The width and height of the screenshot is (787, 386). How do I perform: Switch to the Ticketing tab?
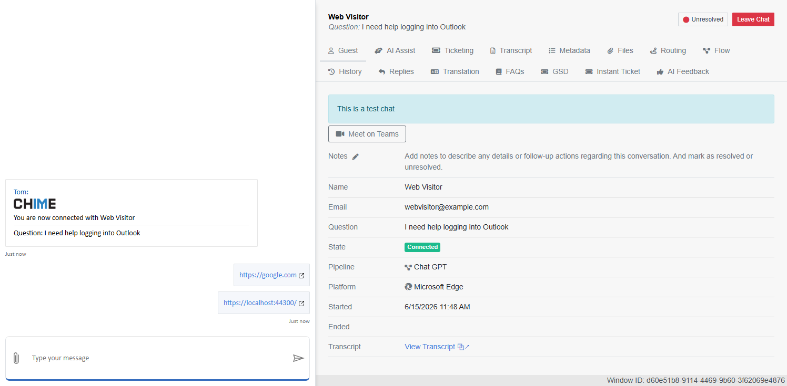pyautogui.click(x=453, y=50)
